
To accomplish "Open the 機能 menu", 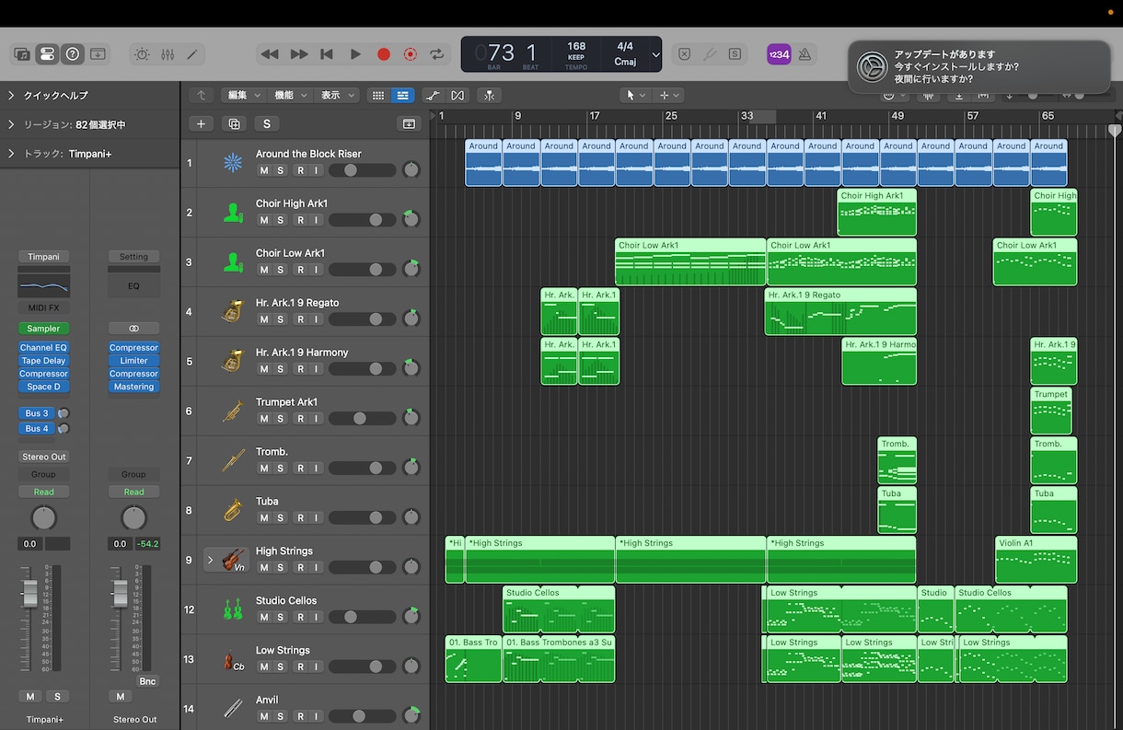I will tap(291, 95).
